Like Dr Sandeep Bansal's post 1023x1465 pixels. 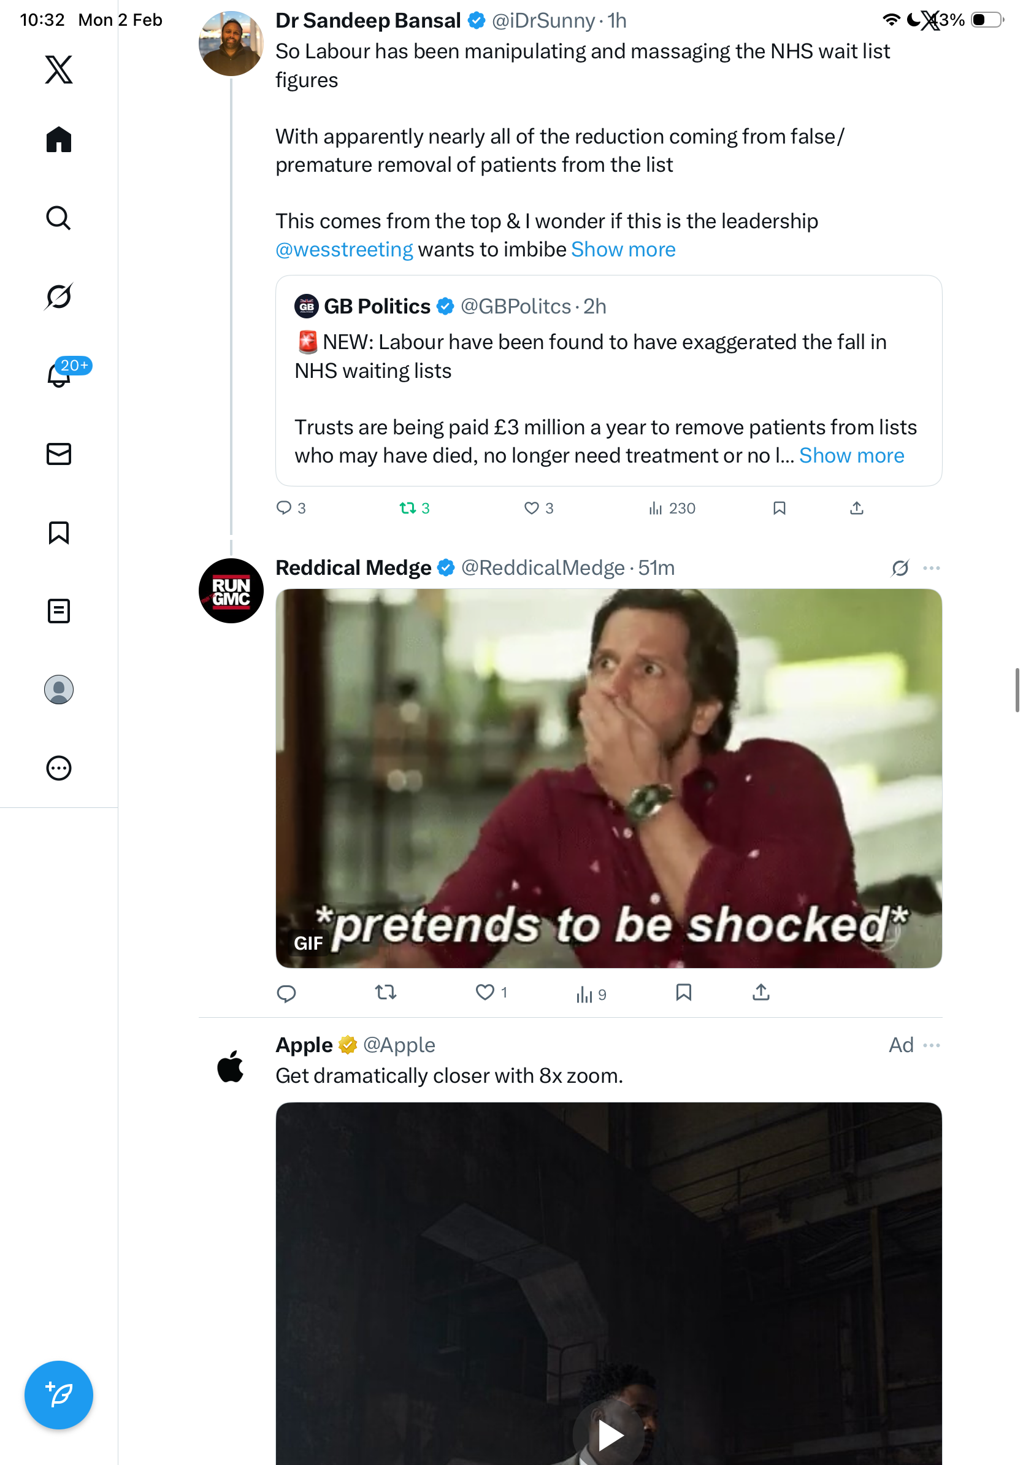pyautogui.click(x=531, y=508)
